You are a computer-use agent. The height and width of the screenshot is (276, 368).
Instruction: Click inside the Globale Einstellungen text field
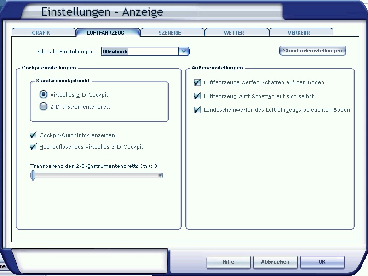tap(138, 51)
